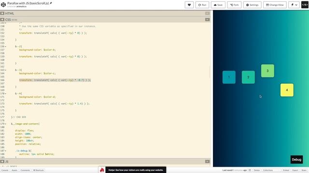The image size is (309, 173).
Task: Collapse code fold at line 163
Action: click(5, 70)
